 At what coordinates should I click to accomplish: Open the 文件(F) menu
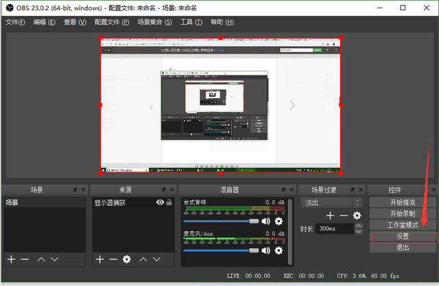pyautogui.click(x=15, y=22)
